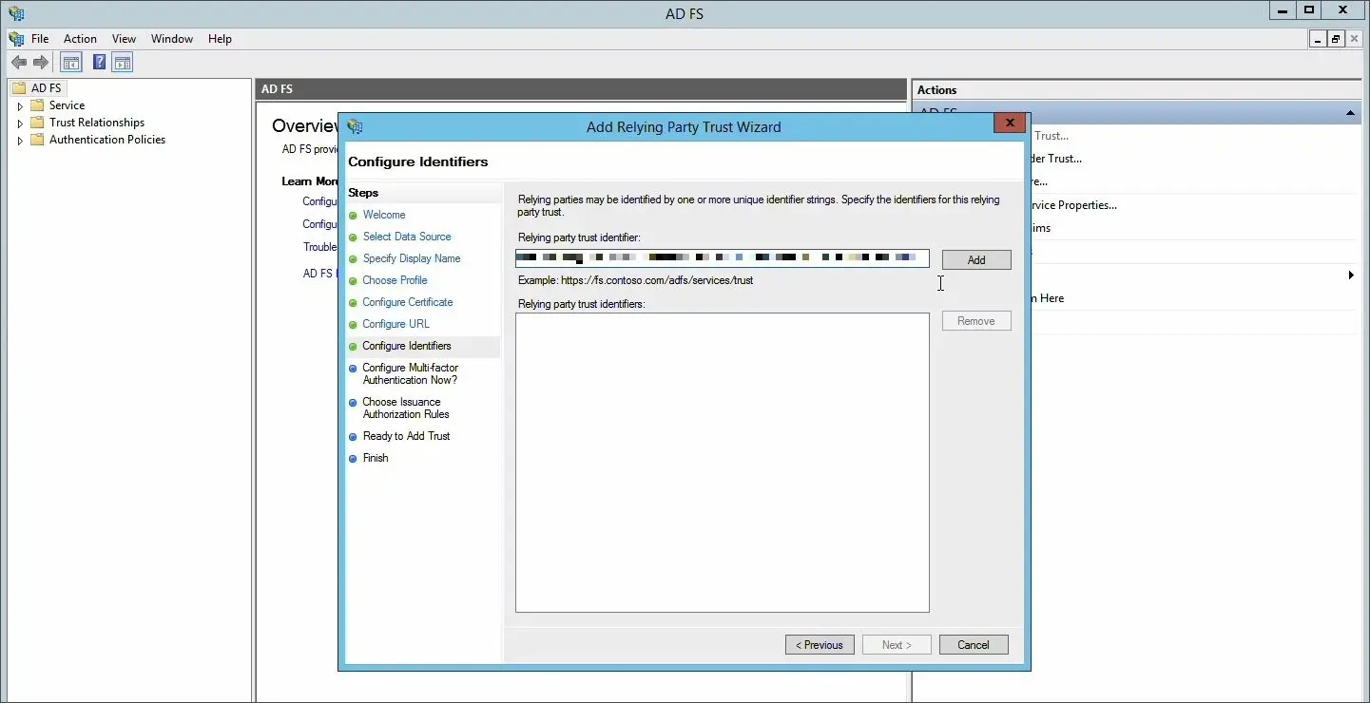The width and height of the screenshot is (1370, 703).
Task: Click the Authentication Policies folder icon
Action: coord(37,140)
